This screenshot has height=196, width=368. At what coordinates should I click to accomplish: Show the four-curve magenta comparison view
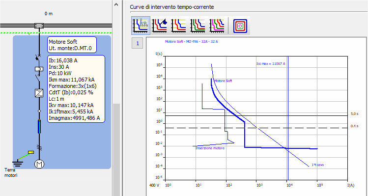click(x=217, y=26)
